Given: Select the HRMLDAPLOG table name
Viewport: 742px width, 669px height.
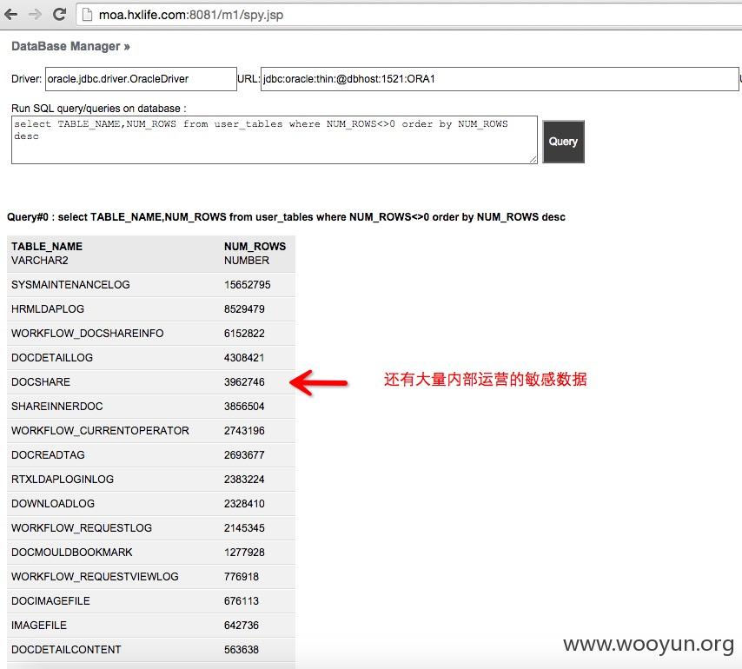Looking at the screenshot, I should (48, 309).
